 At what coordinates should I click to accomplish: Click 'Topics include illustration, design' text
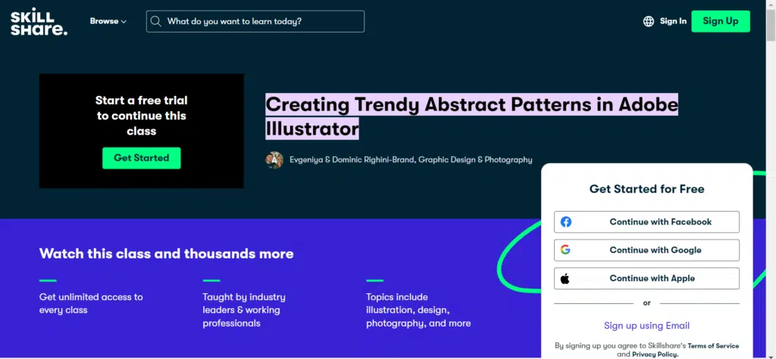[x=418, y=310]
